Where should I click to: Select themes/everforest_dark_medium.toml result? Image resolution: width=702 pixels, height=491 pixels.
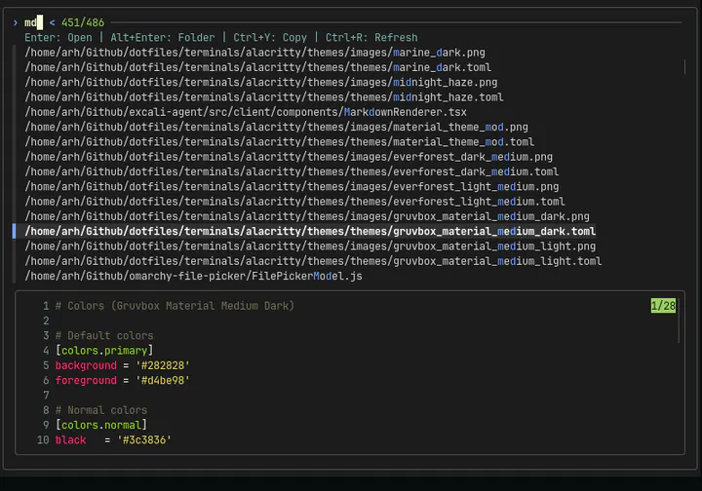tap(292, 171)
